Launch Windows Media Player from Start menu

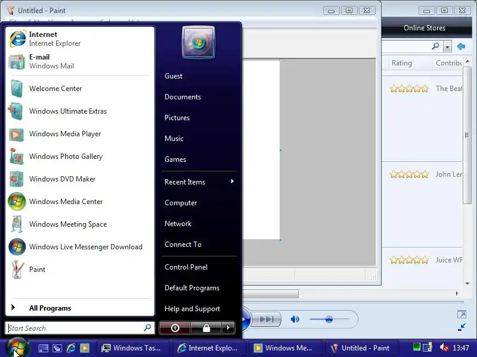(80, 133)
